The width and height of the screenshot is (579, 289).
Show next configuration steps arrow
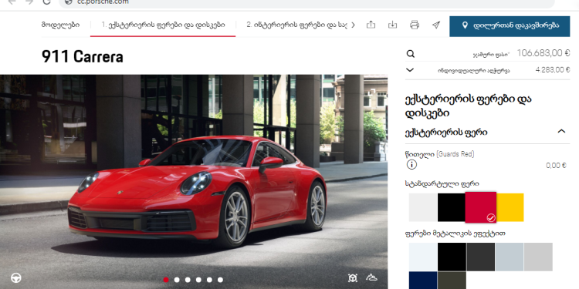coord(353,25)
